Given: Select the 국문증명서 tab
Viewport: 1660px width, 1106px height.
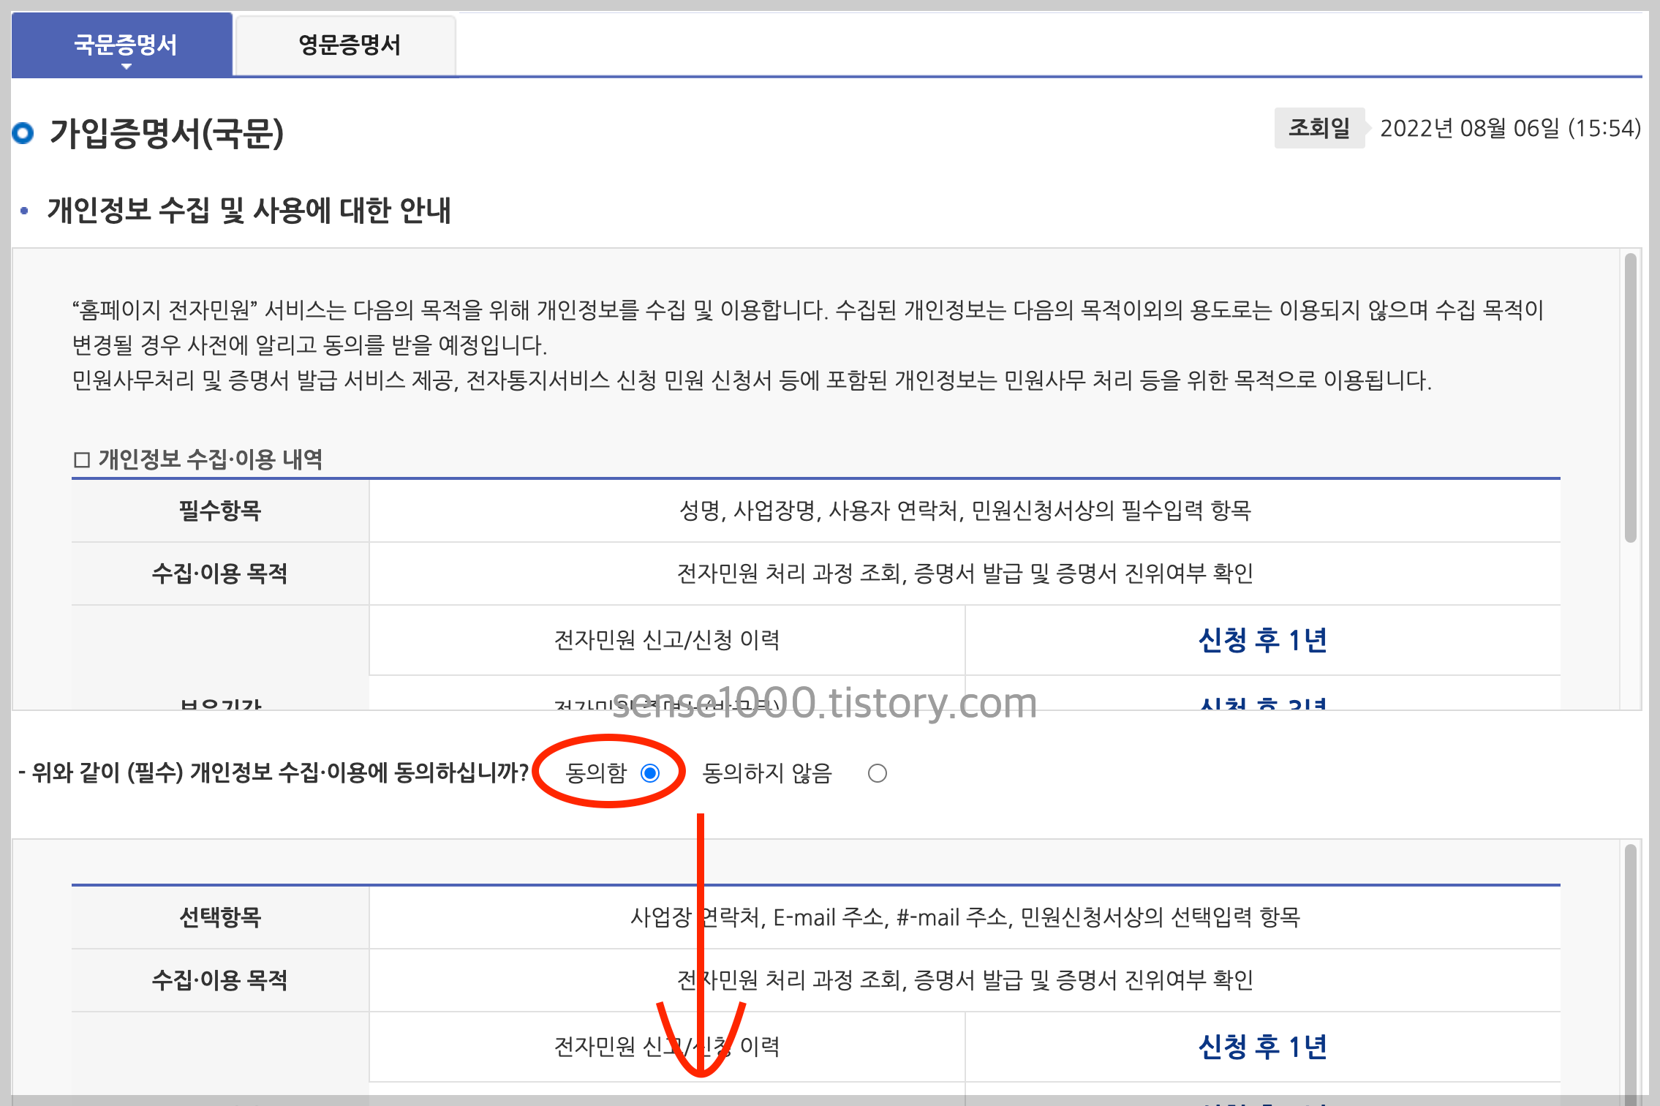Looking at the screenshot, I should (125, 45).
